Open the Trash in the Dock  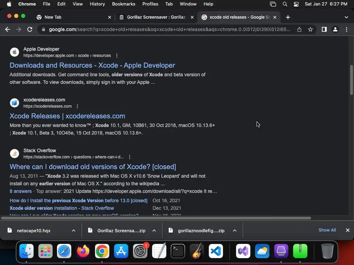[327, 251]
